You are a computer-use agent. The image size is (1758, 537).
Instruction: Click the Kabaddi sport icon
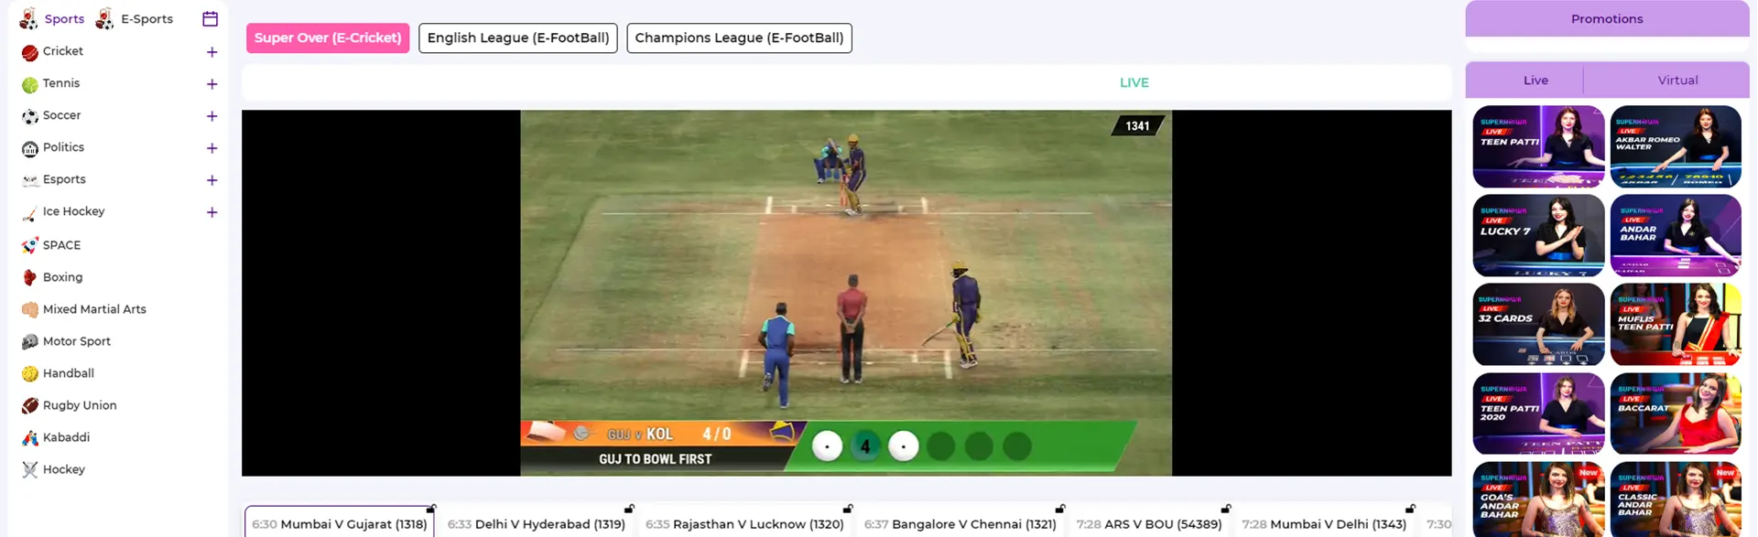(29, 438)
